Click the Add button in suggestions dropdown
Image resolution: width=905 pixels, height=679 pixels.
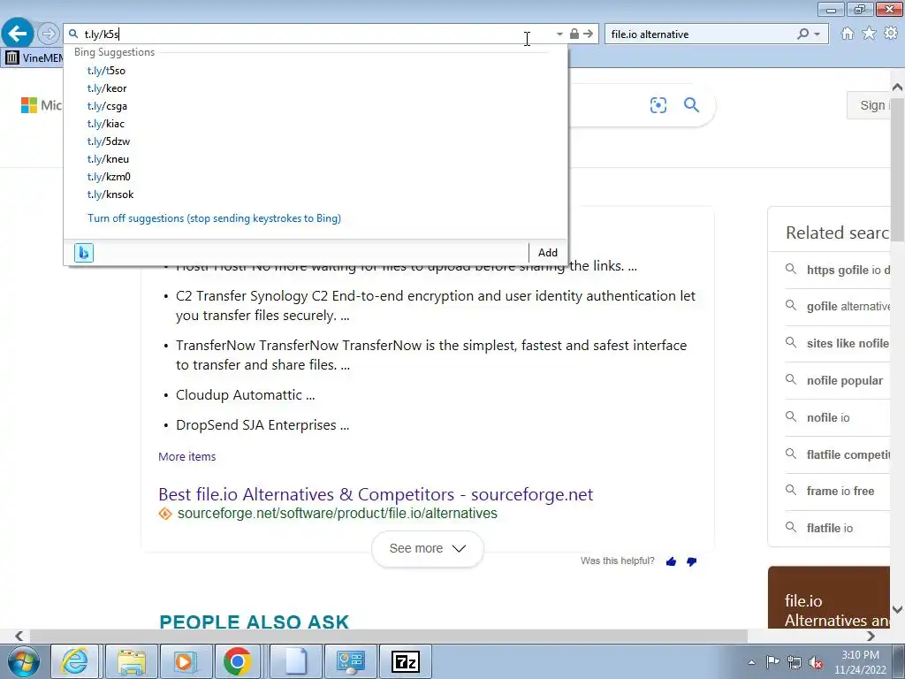point(548,252)
